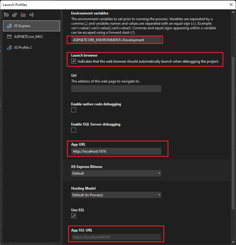Select the IIS Express profile icon
This screenshot has width=236, height=245.
click(9, 26)
